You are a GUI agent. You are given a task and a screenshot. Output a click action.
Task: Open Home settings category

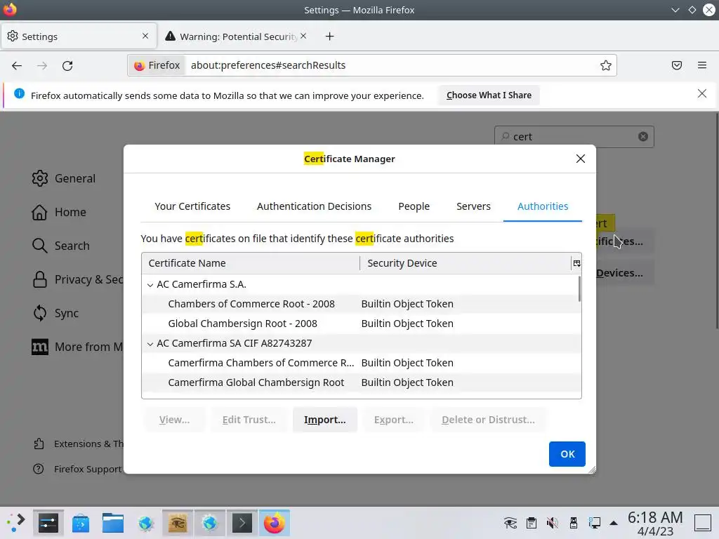[x=59, y=212]
